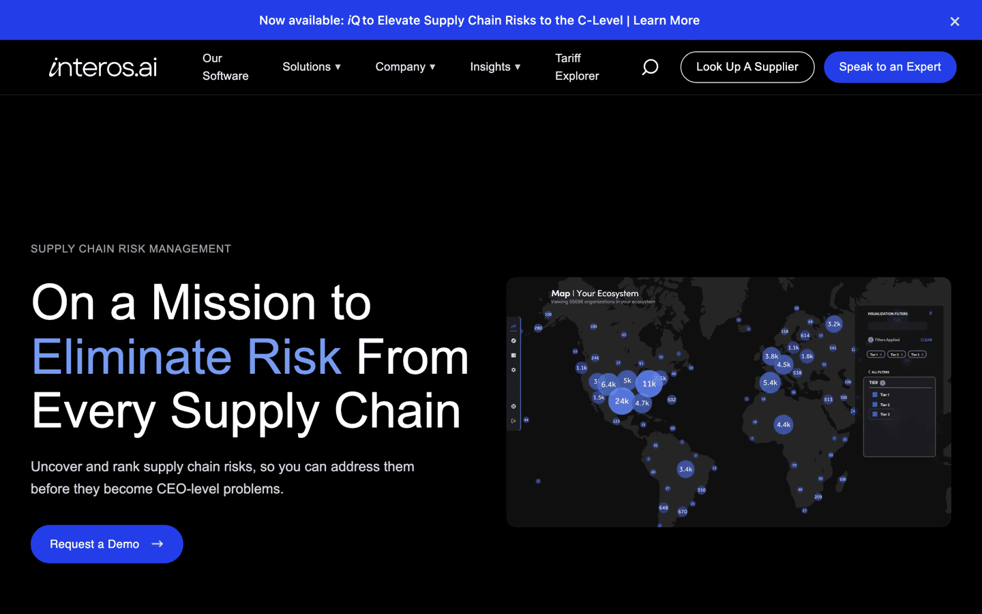The height and width of the screenshot is (614, 982).
Task: Open the Tariff Explorer nav item
Action: pyautogui.click(x=577, y=67)
